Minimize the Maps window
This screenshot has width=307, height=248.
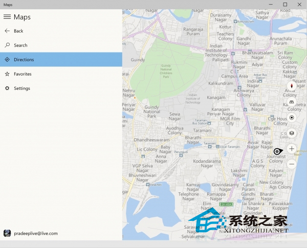(x=271, y=5)
